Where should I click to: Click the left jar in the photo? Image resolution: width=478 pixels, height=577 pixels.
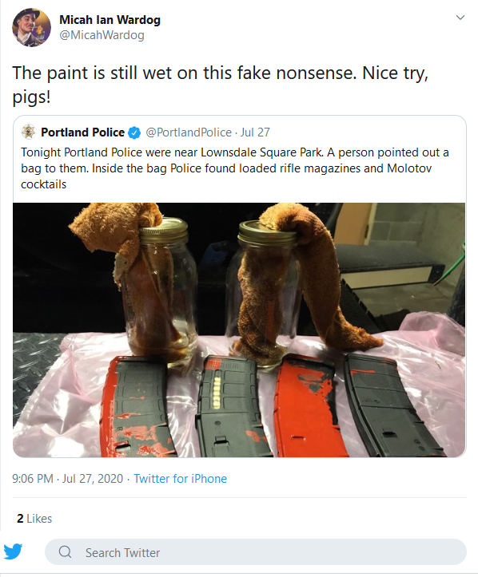162,290
